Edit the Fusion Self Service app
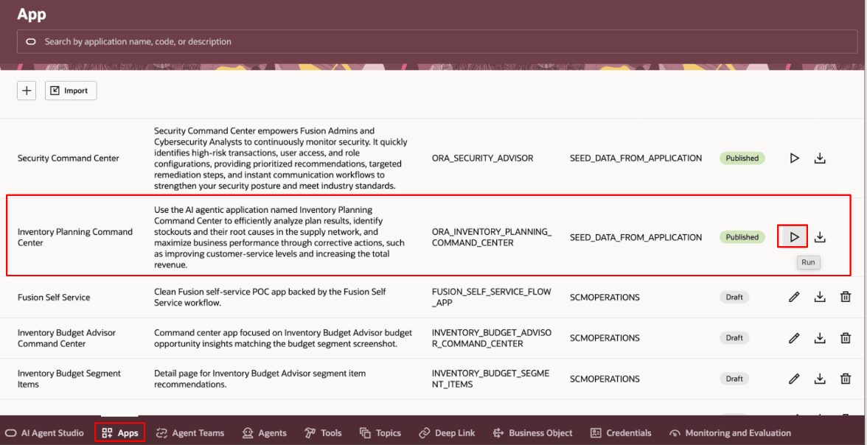867x445 pixels. [x=794, y=297]
